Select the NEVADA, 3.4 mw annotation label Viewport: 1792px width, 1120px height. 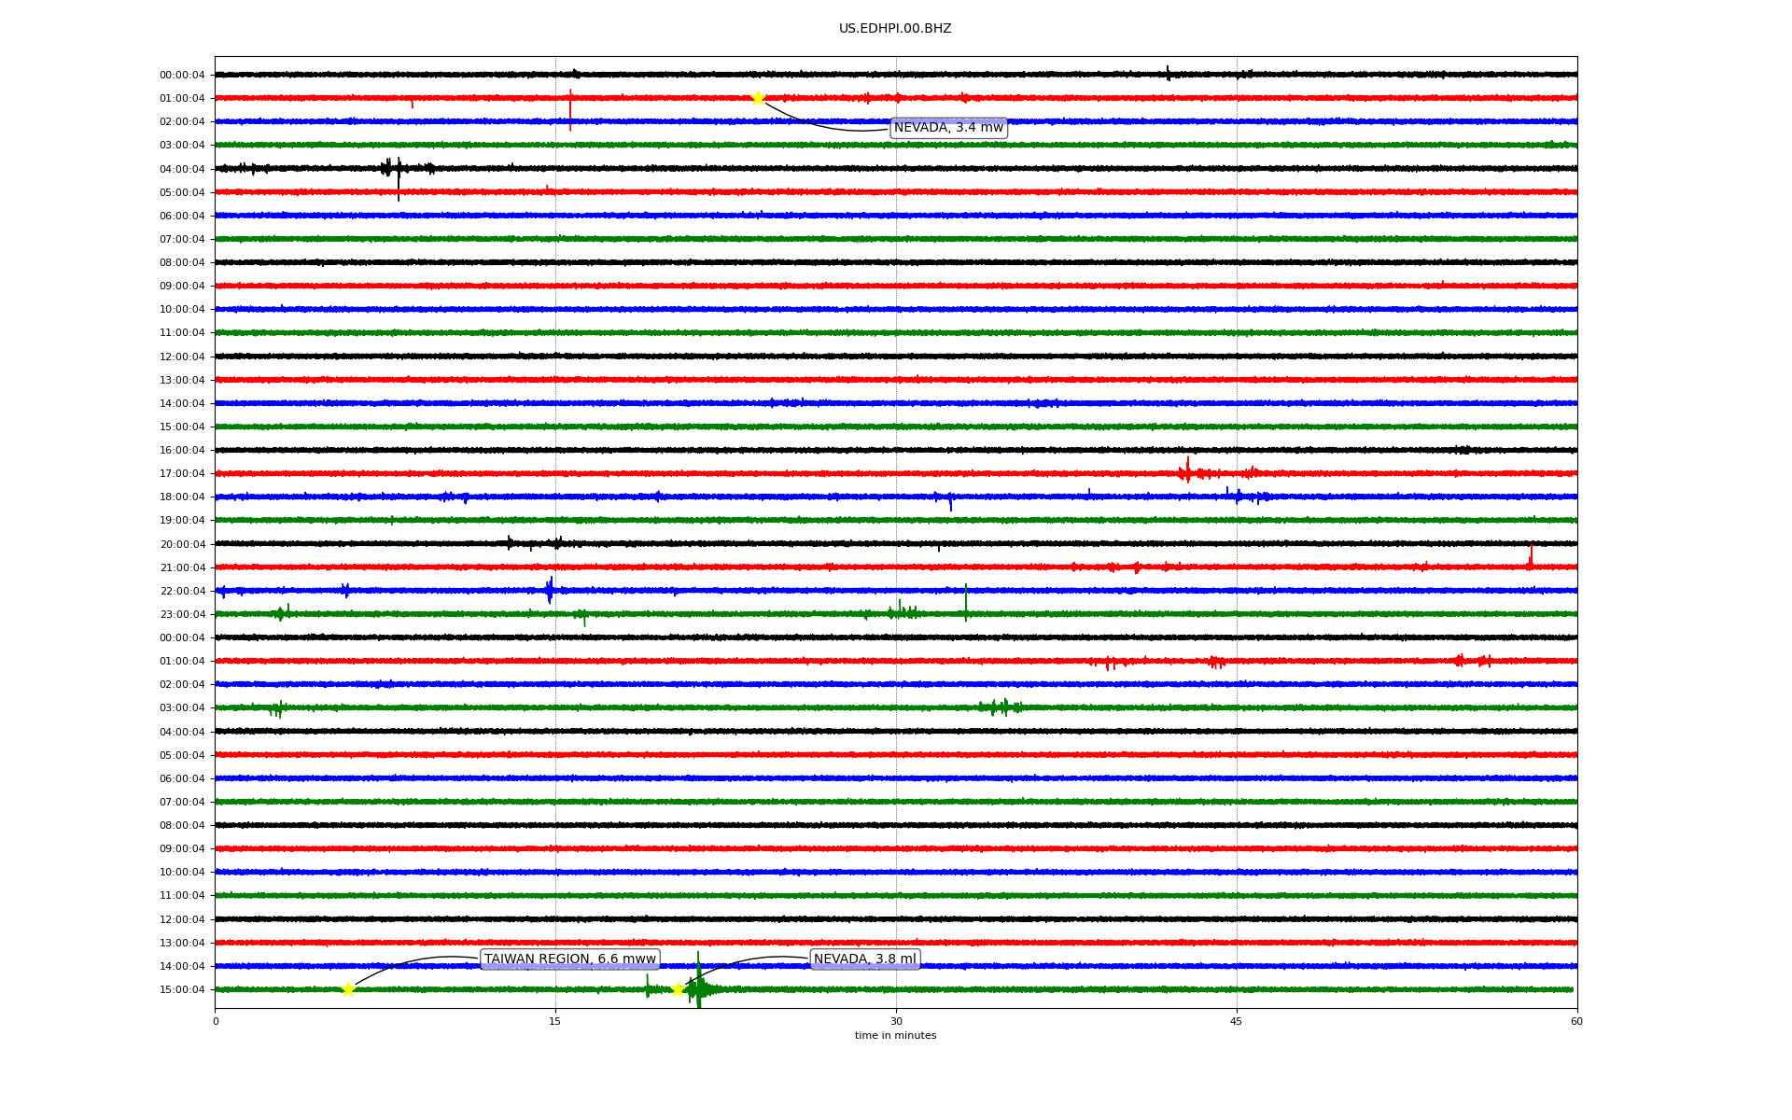(x=948, y=128)
